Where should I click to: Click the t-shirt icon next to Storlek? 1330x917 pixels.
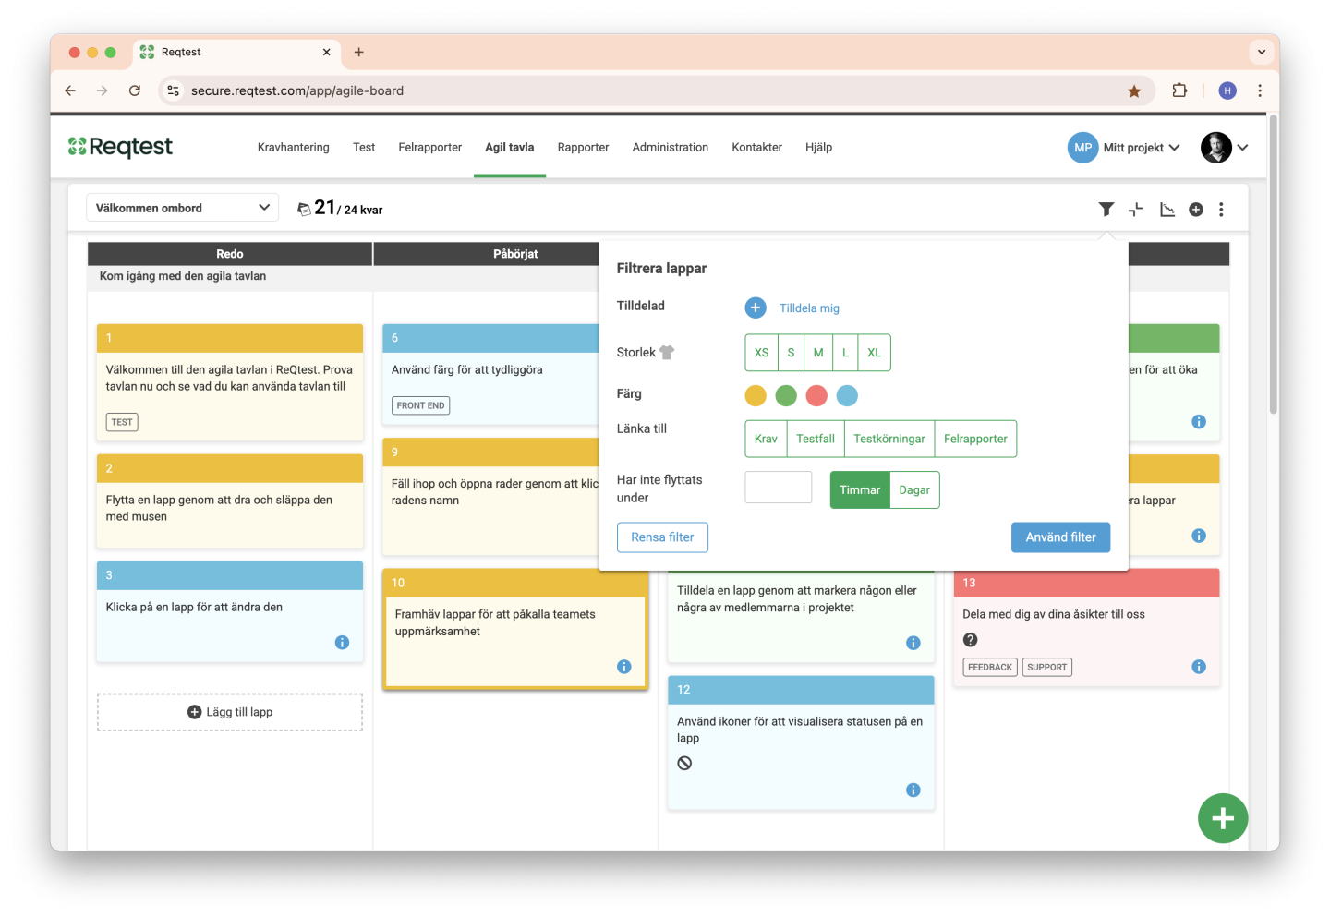(x=667, y=352)
